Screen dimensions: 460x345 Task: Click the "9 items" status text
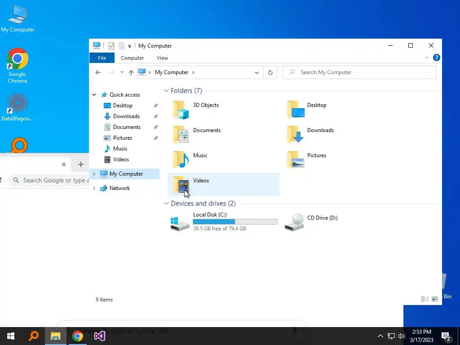point(104,300)
